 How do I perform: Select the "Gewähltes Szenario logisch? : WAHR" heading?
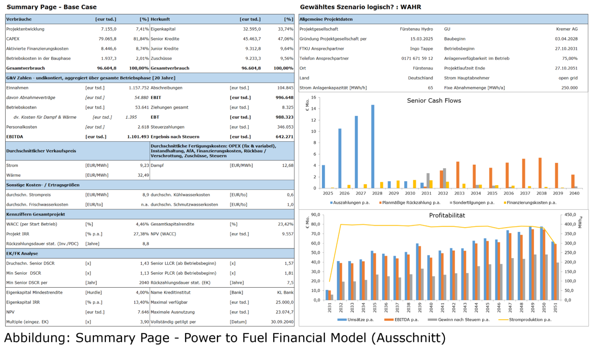click(x=361, y=7)
